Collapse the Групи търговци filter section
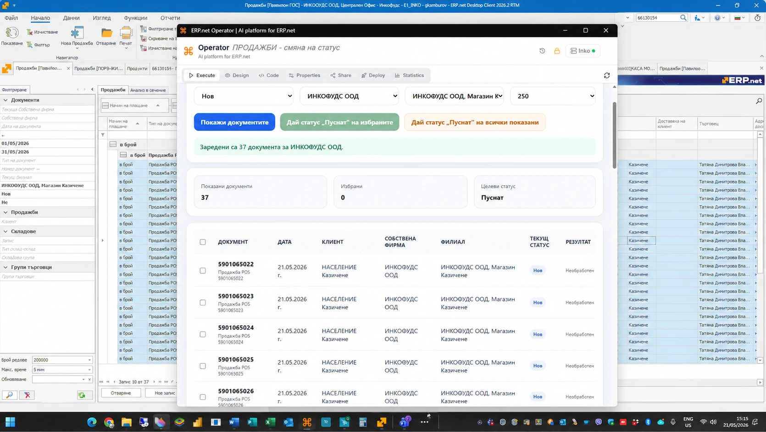The height and width of the screenshot is (432, 766). [x=6, y=267]
